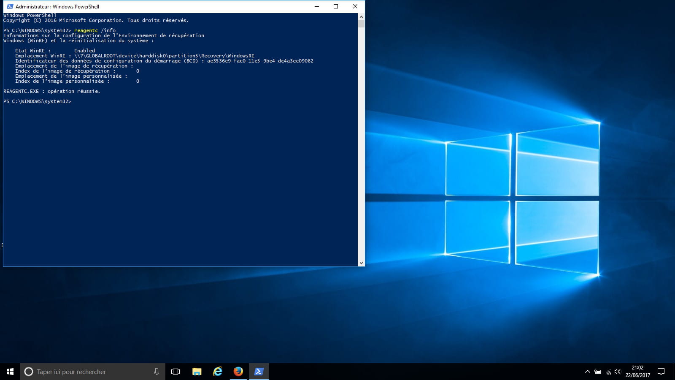Click the 'Enabled' WinRE state value
The width and height of the screenshot is (675, 380).
(x=84, y=51)
